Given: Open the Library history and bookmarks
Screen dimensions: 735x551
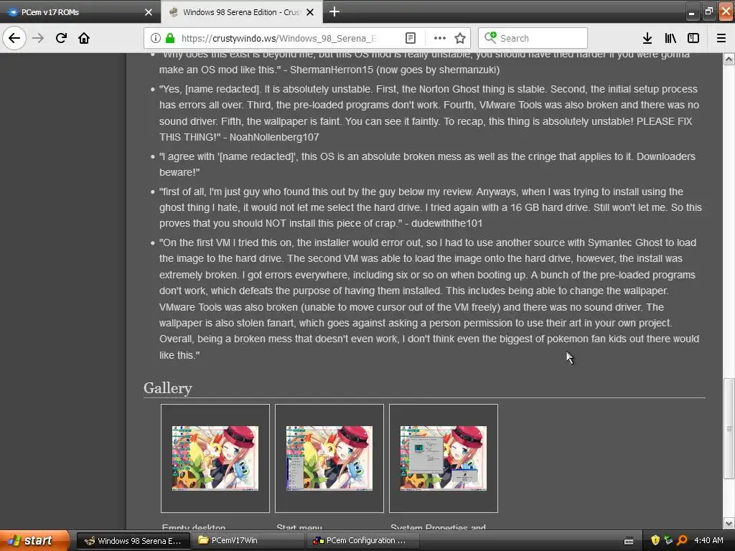Looking at the screenshot, I should [x=670, y=38].
